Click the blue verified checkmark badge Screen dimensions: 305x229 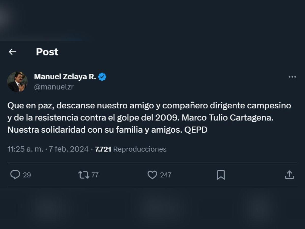pos(102,77)
